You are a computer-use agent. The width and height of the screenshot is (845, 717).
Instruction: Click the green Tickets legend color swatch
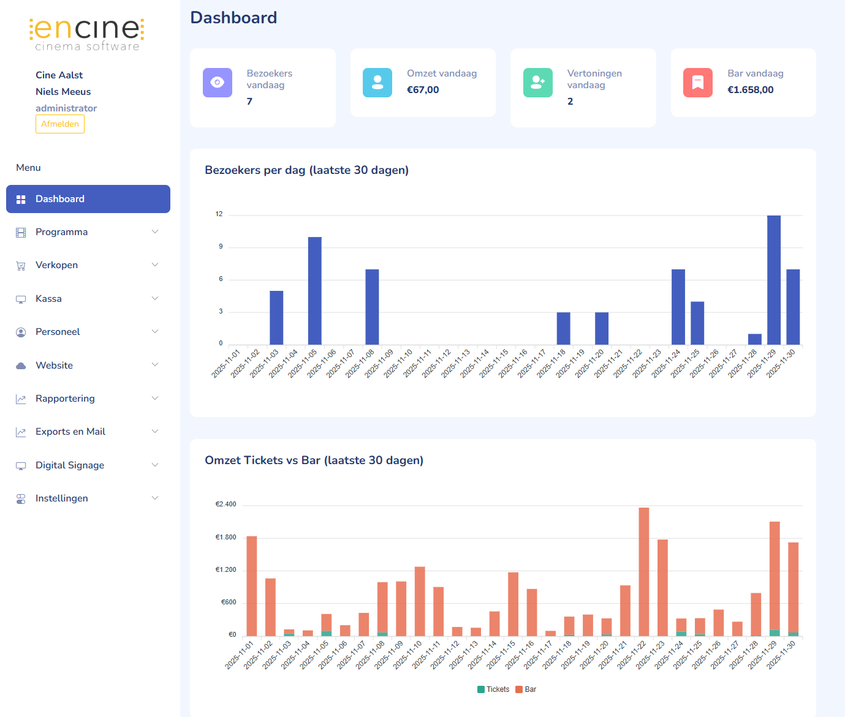pos(481,689)
